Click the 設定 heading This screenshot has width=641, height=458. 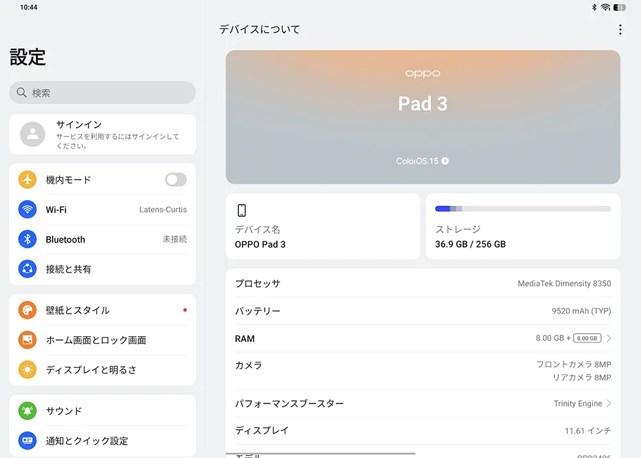click(28, 57)
